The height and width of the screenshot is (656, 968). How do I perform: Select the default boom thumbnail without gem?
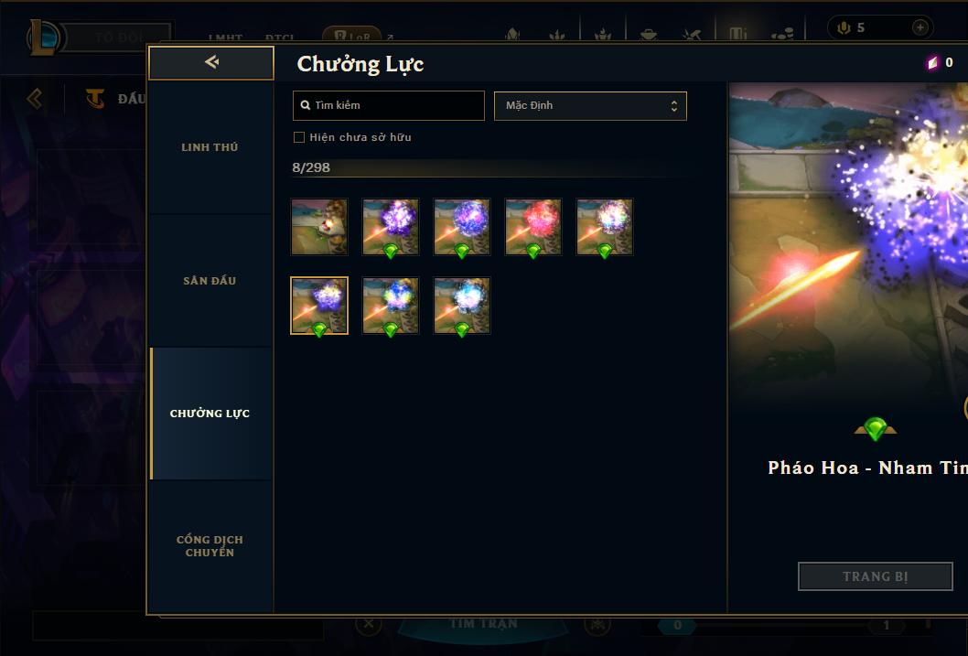point(319,227)
